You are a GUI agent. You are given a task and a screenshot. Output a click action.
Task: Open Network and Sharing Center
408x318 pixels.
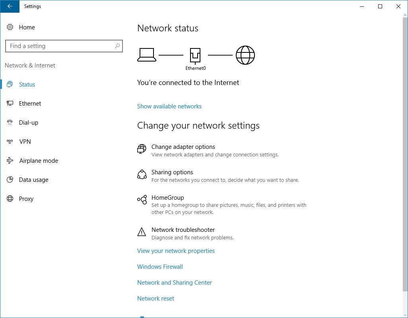[175, 282]
